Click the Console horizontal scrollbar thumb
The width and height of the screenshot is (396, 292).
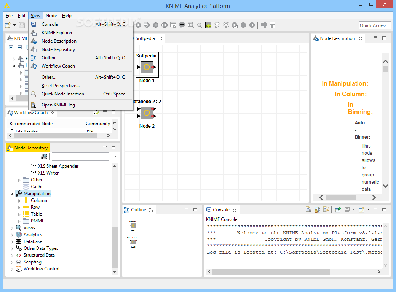[x=271, y=271]
